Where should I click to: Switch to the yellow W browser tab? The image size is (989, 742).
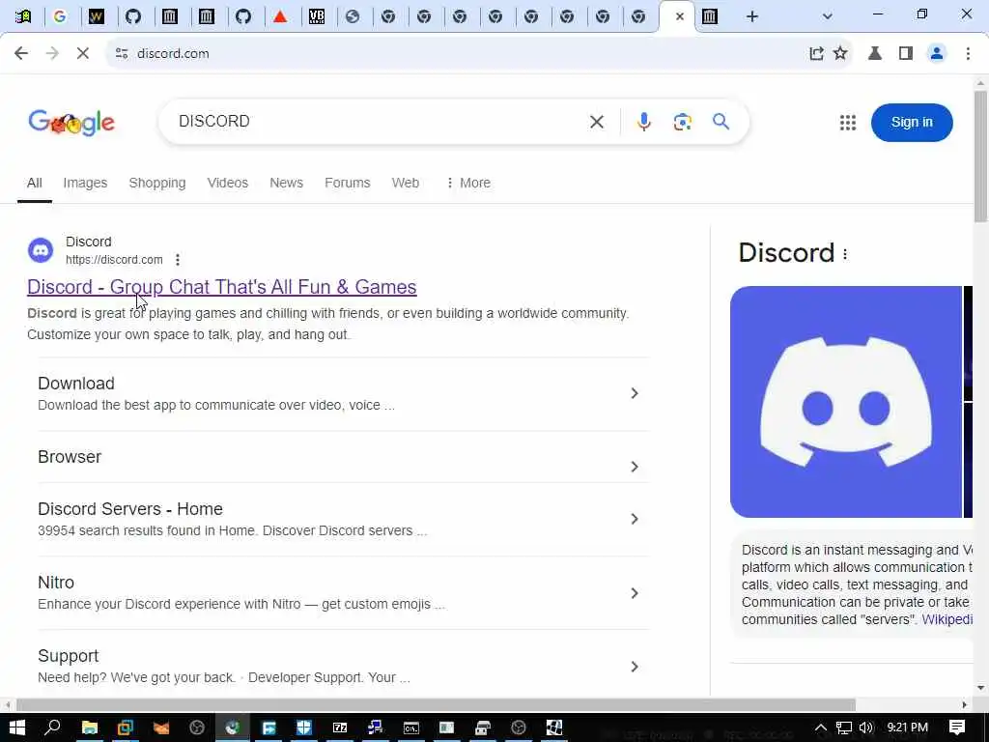(97, 16)
